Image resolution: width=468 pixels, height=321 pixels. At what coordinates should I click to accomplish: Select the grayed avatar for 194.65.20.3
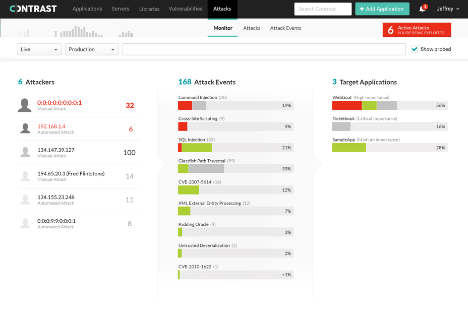pyautogui.click(x=25, y=176)
